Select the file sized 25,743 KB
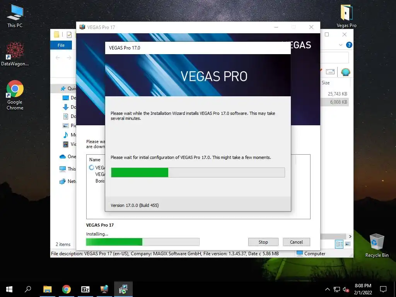Image resolution: width=396 pixels, height=297 pixels. [x=337, y=94]
